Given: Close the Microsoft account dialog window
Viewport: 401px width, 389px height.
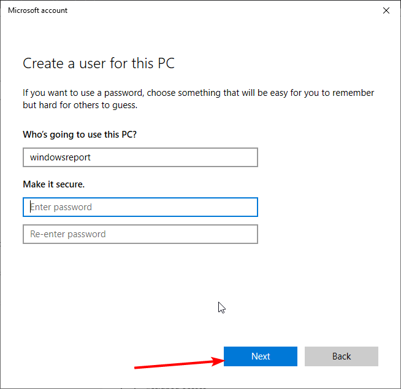Looking at the screenshot, I should (x=386, y=10).
